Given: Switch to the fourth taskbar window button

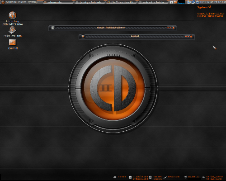Looking at the screenshot, I should [153, 2].
